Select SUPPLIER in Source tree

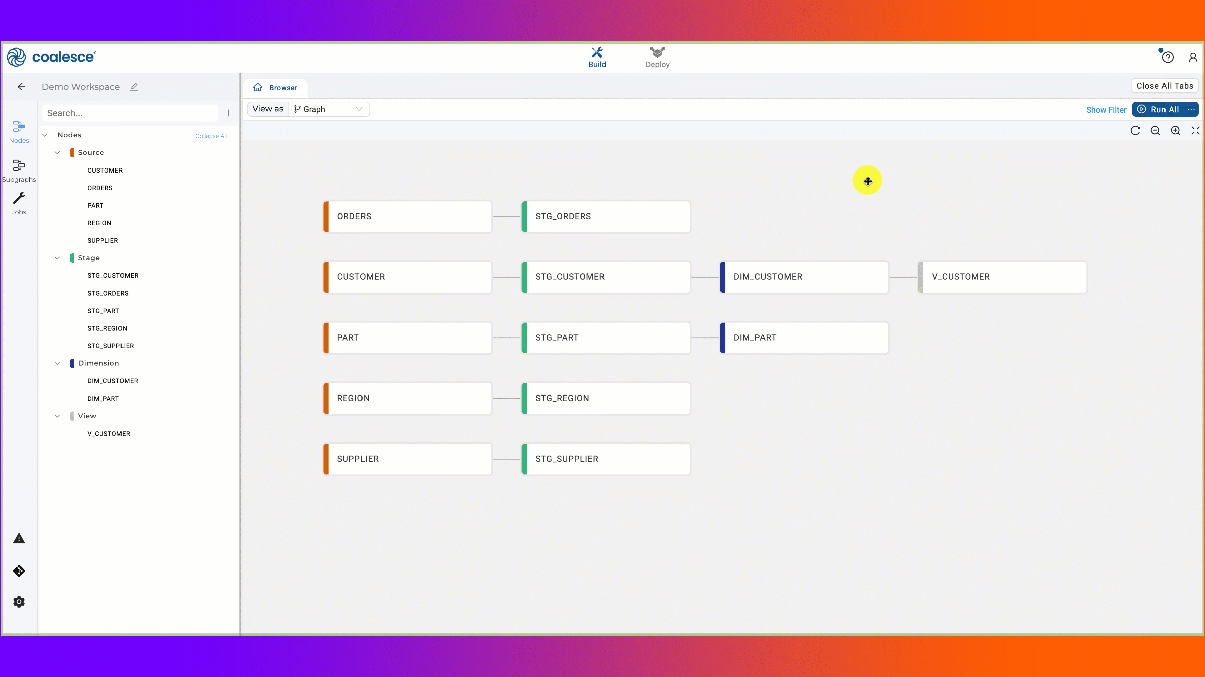[x=102, y=241]
